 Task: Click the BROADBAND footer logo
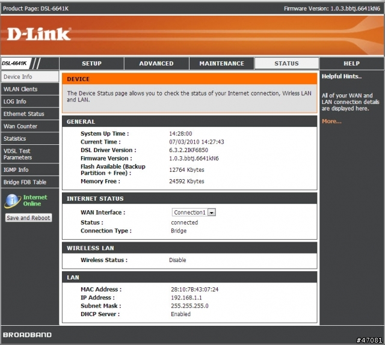pos(27,335)
